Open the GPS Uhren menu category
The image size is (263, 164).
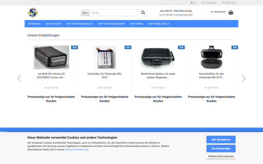[x=136, y=24]
